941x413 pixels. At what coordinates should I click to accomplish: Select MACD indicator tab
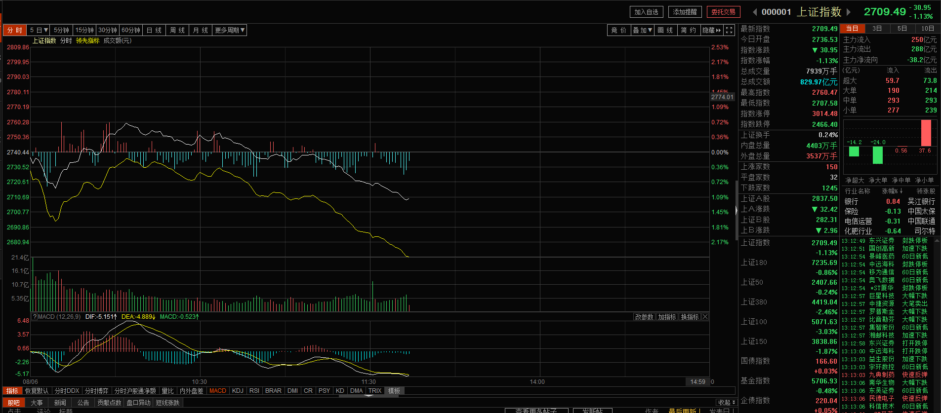218,391
